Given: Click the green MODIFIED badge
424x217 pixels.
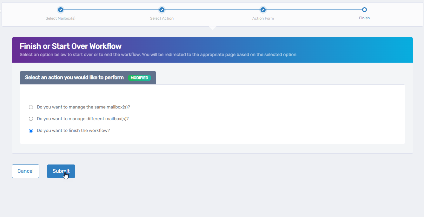Looking at the screenshot, I should tap(139, 78).
